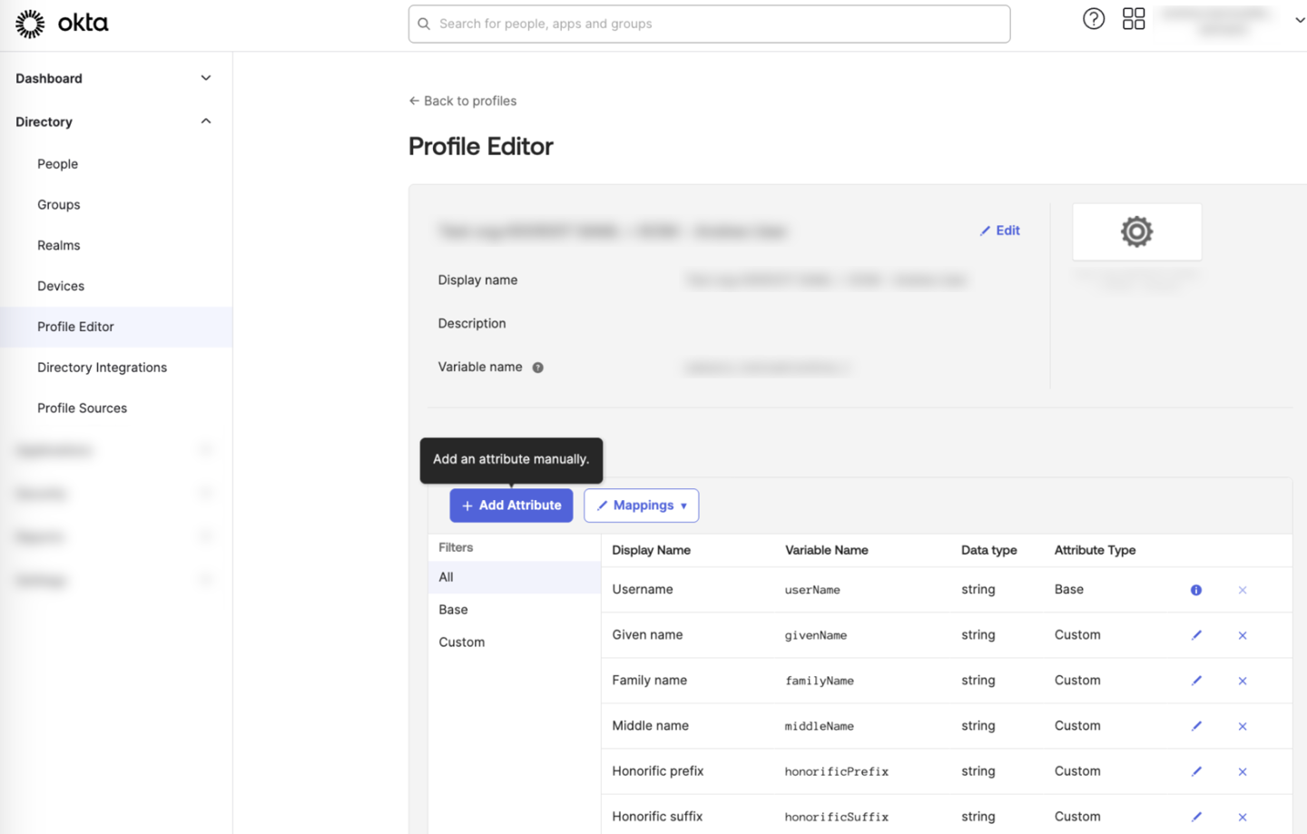
Task: Edit the Middle name attribute pencil icon
Action: (x=1196, y=726)
